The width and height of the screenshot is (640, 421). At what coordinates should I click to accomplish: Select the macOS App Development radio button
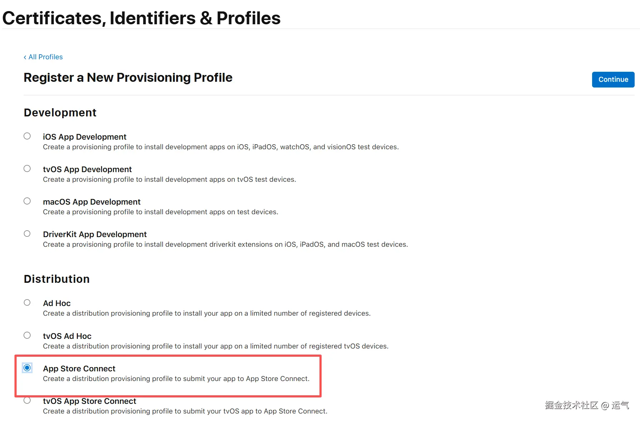click(x=27, y=201)
